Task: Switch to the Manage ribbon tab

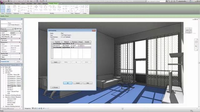Action: click(x=45, y=3)
